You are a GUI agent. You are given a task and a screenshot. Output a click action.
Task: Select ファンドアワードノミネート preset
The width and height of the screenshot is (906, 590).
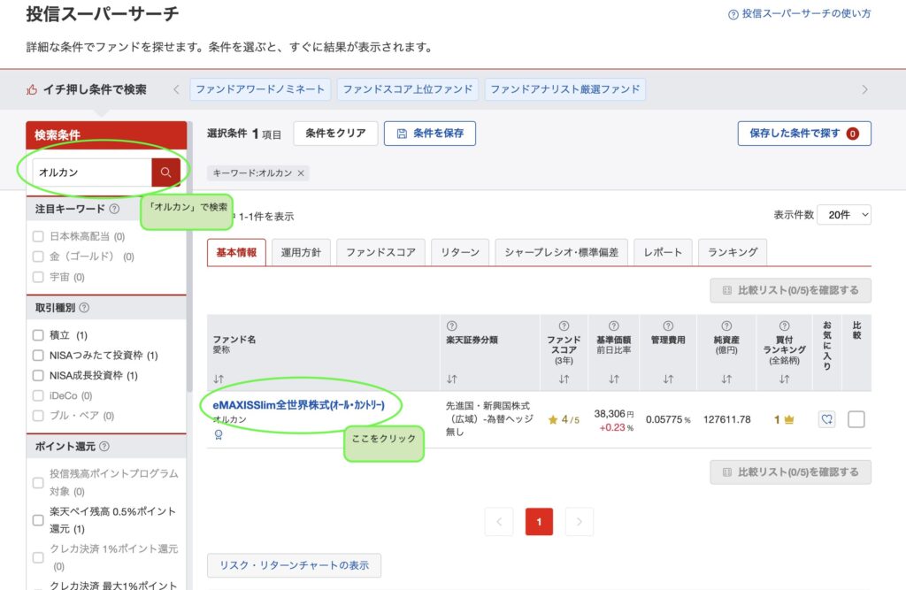tap(260, 89)
